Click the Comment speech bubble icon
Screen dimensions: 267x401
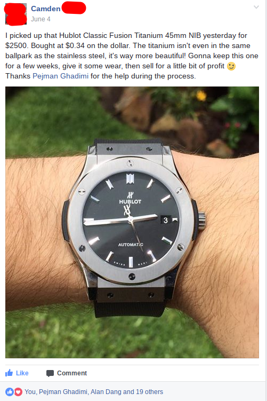(x=50, y=373)
